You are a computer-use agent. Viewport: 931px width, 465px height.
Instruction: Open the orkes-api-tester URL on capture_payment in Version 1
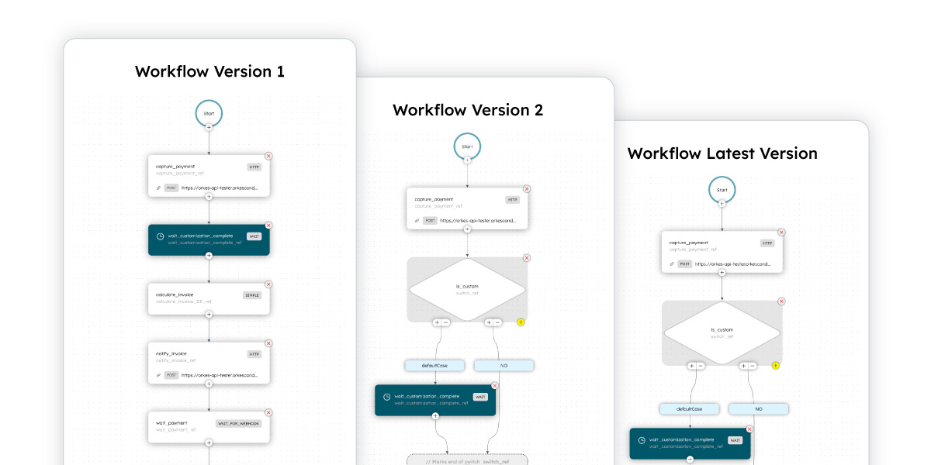click(x=220, y=187)
